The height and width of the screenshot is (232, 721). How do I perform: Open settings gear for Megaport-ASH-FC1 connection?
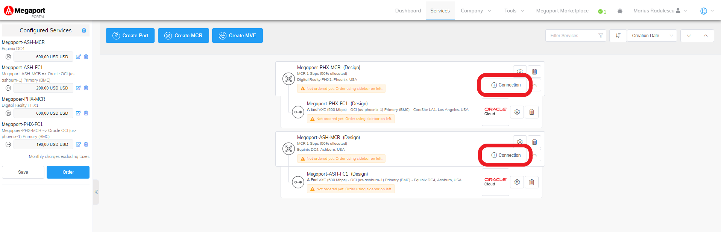coord(517,182)
